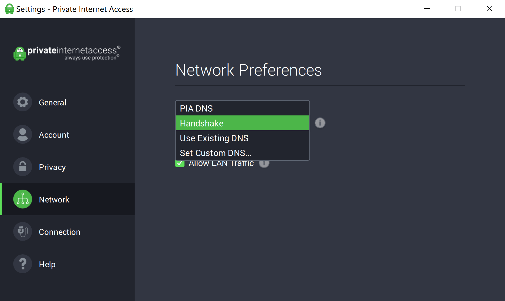Screen dimensions: 505x301
Task: Pick Set Custom DNS... option
Action: pyautogui.click(x=242, y=153)
